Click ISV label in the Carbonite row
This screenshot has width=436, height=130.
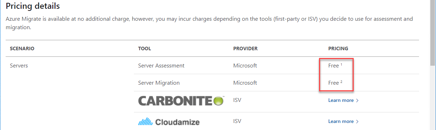click(x=237, y=100)
